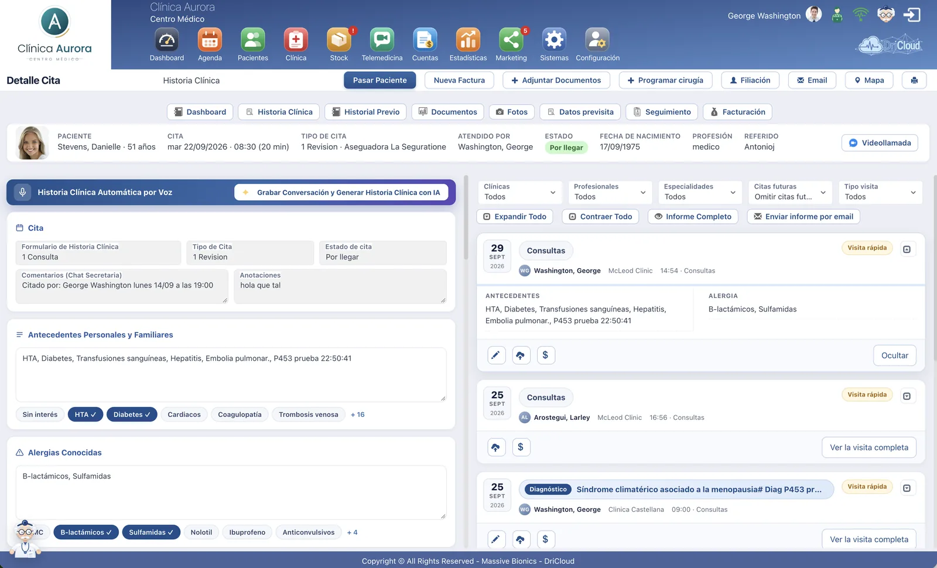Switch to the Facturación tab
Viewport: 937px width, 568px height.
click(x=738, y=112)
